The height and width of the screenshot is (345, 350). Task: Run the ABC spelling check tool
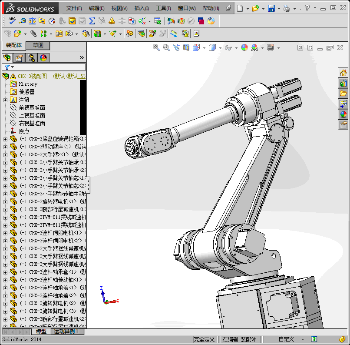pos(12,21)
